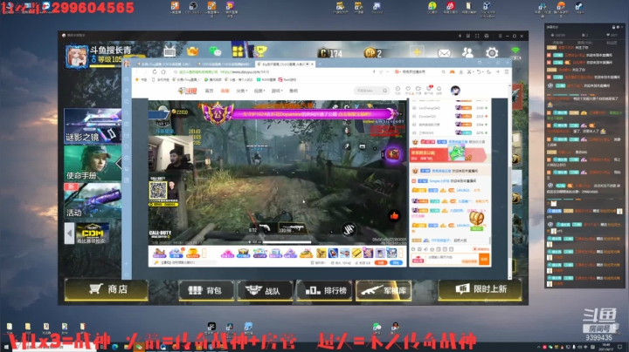Click the browser home icon
Screen dimensions: 629x352
point(163,72)
